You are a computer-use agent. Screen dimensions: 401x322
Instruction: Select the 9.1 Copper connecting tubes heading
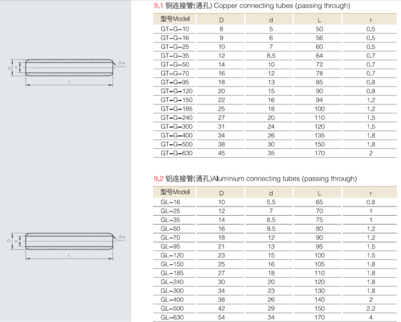(252, 5)
